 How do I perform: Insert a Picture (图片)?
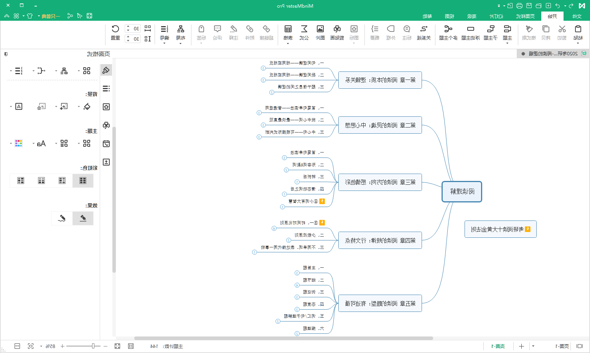pos(320,29)
